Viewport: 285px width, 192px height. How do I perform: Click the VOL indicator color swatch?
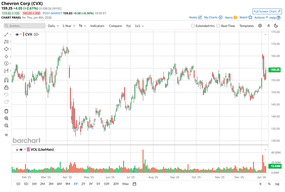[28, 149]
